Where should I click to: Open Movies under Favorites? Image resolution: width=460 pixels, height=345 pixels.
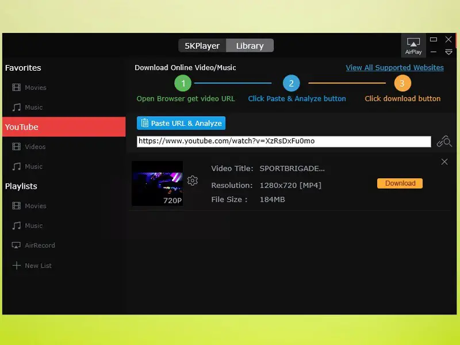(29, 87)
